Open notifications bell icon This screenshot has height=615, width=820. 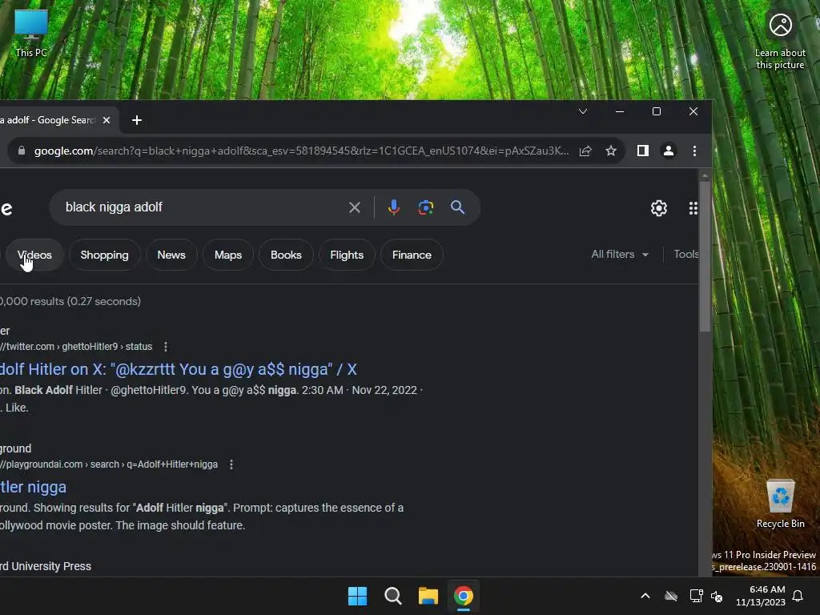pyautogui.click(x=798, y=596)
